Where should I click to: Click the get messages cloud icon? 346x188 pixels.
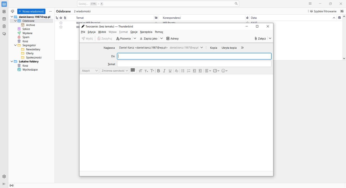pyautogui.click(x=12, y=11)
